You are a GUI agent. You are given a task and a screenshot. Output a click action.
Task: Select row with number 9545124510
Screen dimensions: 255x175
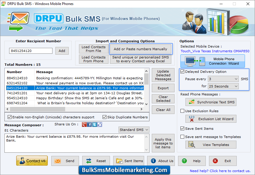75,98
